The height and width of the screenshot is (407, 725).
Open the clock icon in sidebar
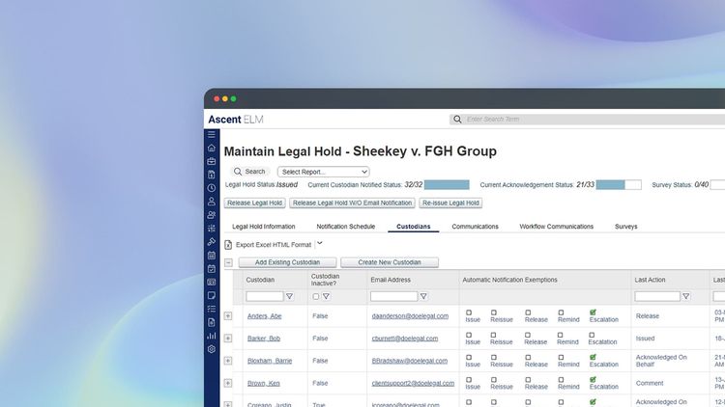click(x=212, y=188)
